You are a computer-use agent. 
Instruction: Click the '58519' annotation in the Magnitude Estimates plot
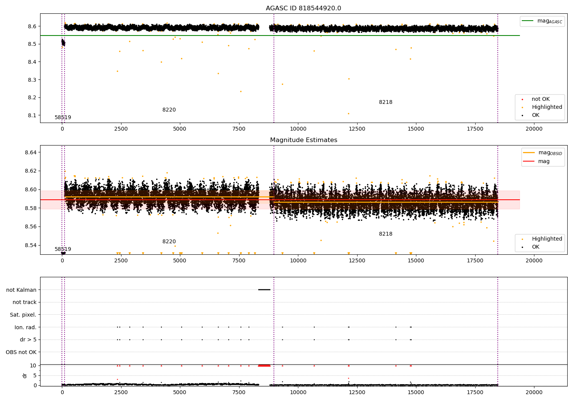pyautogui.click(x=63, y=249)
